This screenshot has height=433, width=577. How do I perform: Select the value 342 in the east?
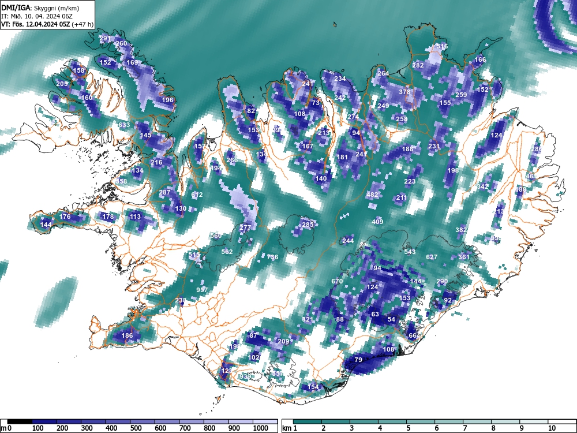[482, 186]
